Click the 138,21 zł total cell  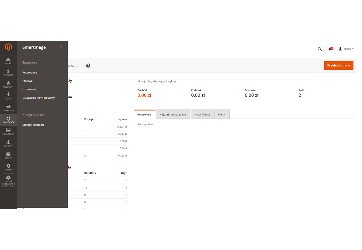pyautogui.click(x=122, y=126)
